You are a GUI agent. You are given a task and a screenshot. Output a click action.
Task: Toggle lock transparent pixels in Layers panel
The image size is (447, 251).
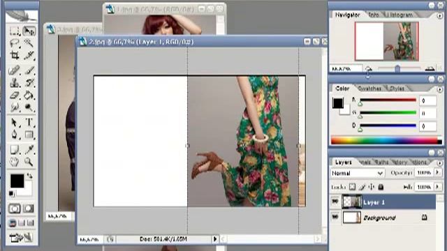click(x=353, y=187)
